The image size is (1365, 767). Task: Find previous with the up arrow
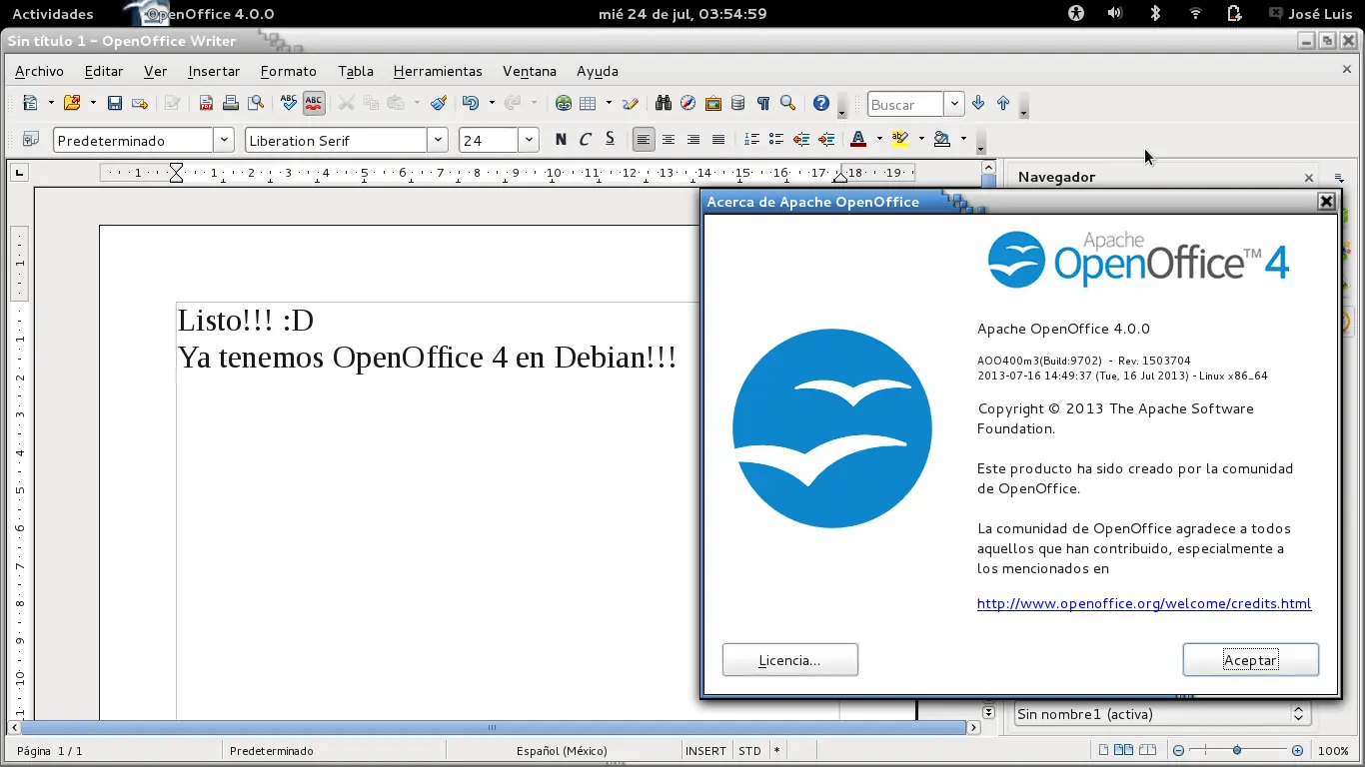(x=1003, y=103)
